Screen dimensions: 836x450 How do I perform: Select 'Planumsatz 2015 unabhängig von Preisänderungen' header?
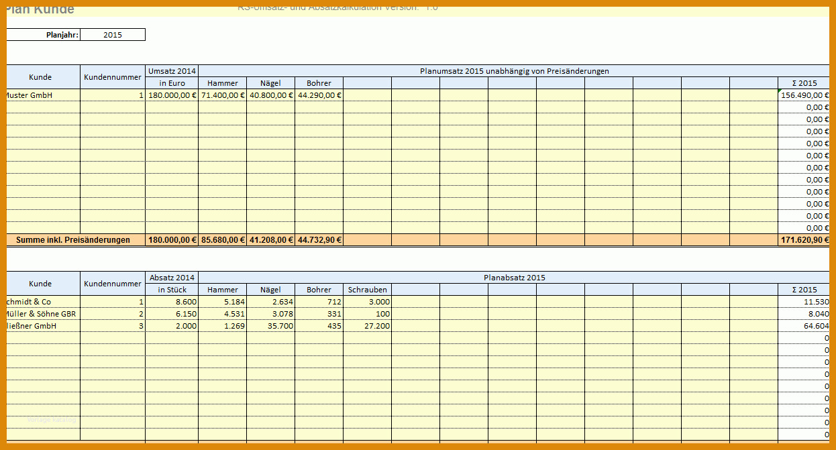pos(514,70)
